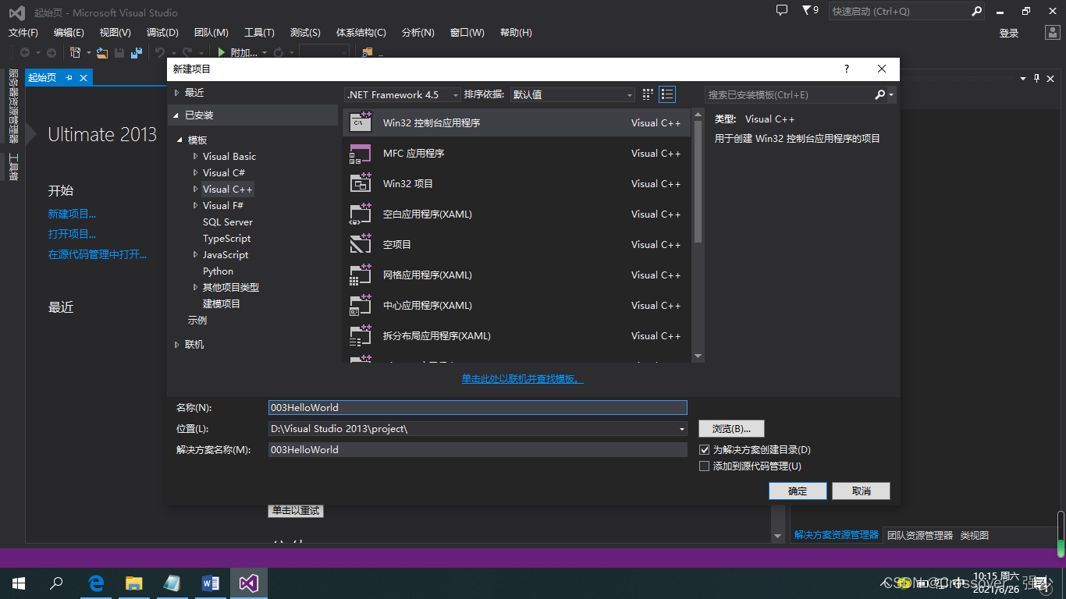Image resolution: width=1066 pixels, height=599 pixels.
Task: Click the 快速启动 search field
Action: (900, 11)
